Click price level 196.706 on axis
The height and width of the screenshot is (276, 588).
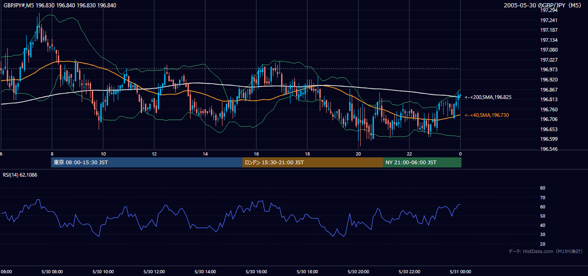549,119
